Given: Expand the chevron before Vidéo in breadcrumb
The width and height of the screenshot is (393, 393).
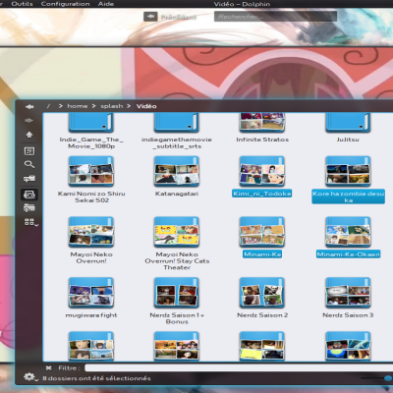Looking at the screenshot, I should 129,106.
